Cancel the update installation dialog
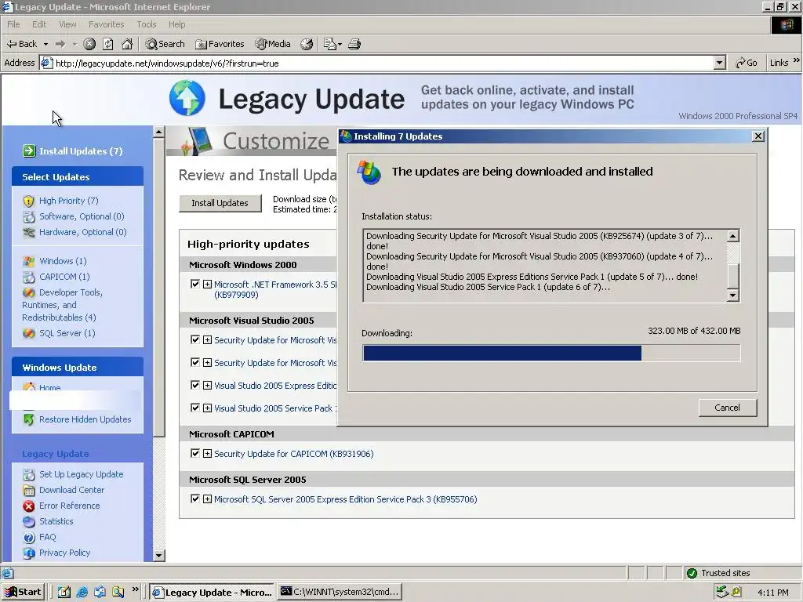Image resolution: width=803 pixels, height=602 pixels. pos(727,408)
